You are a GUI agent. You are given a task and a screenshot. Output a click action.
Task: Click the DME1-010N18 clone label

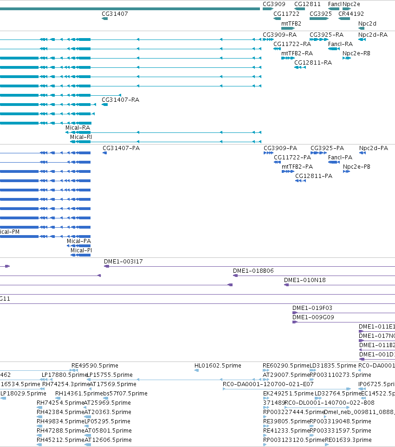[305, 280]
